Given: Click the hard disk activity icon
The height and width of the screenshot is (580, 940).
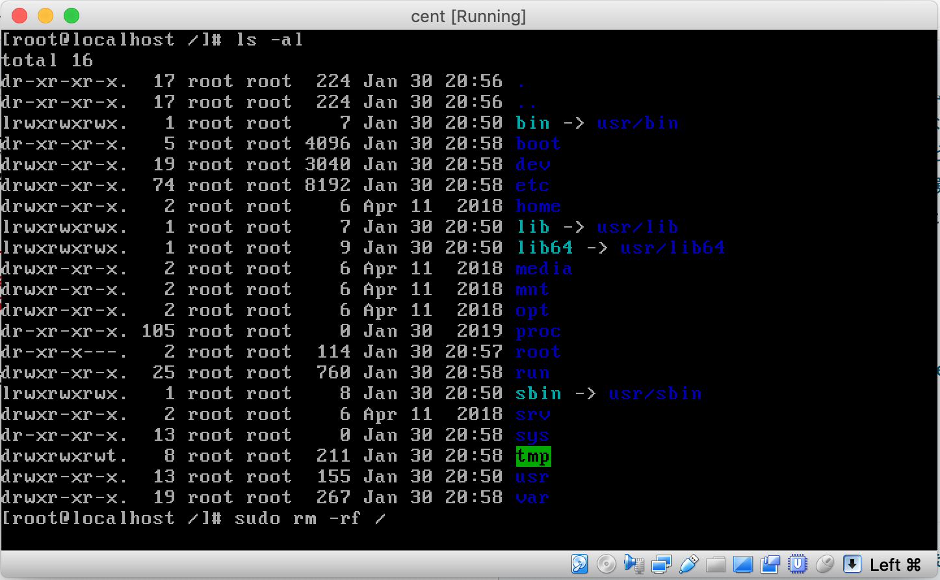Looking at the screenshot, I should pos(579,564).
